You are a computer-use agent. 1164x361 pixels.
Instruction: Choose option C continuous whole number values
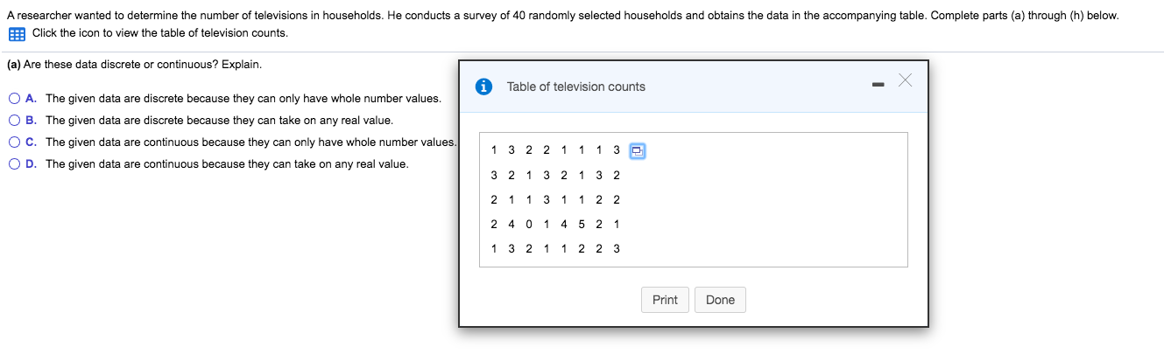point(16,142)
